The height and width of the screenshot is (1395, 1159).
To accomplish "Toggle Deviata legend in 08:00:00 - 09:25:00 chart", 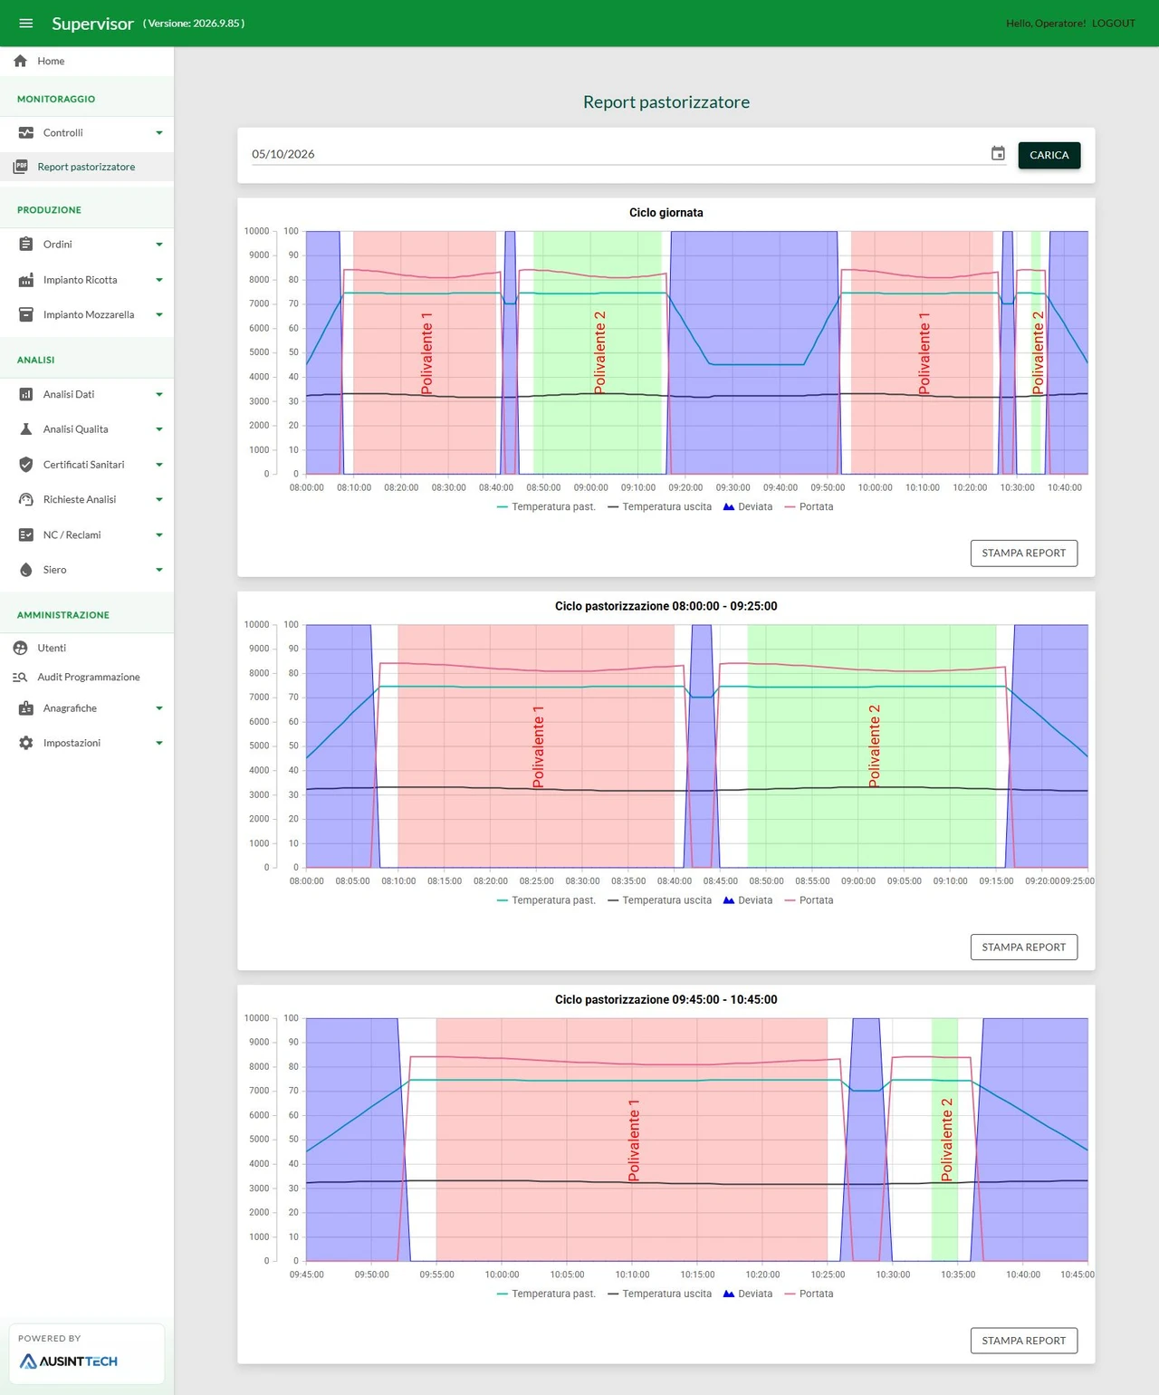I will pos(748,900).
